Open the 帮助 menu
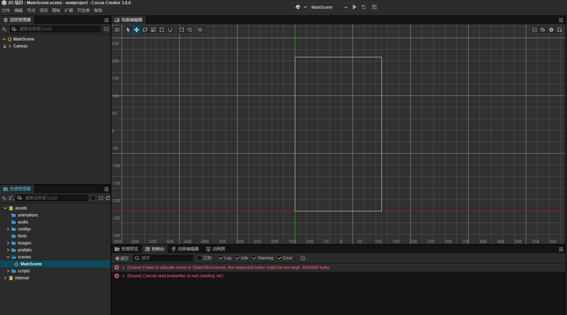Viewport: 567px width, 315px height. tap(98, 10)
